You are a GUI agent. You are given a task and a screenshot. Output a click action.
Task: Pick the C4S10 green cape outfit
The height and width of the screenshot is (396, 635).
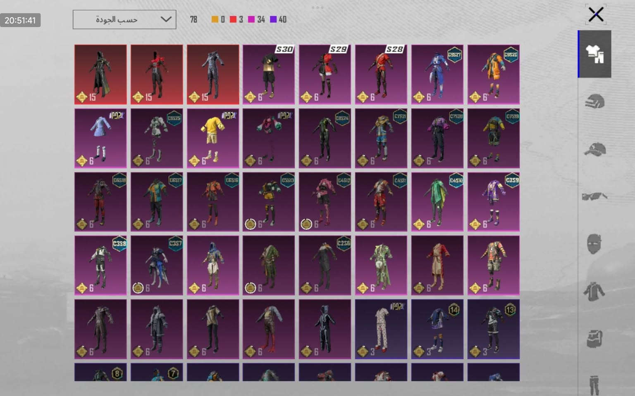click(437, 202)
